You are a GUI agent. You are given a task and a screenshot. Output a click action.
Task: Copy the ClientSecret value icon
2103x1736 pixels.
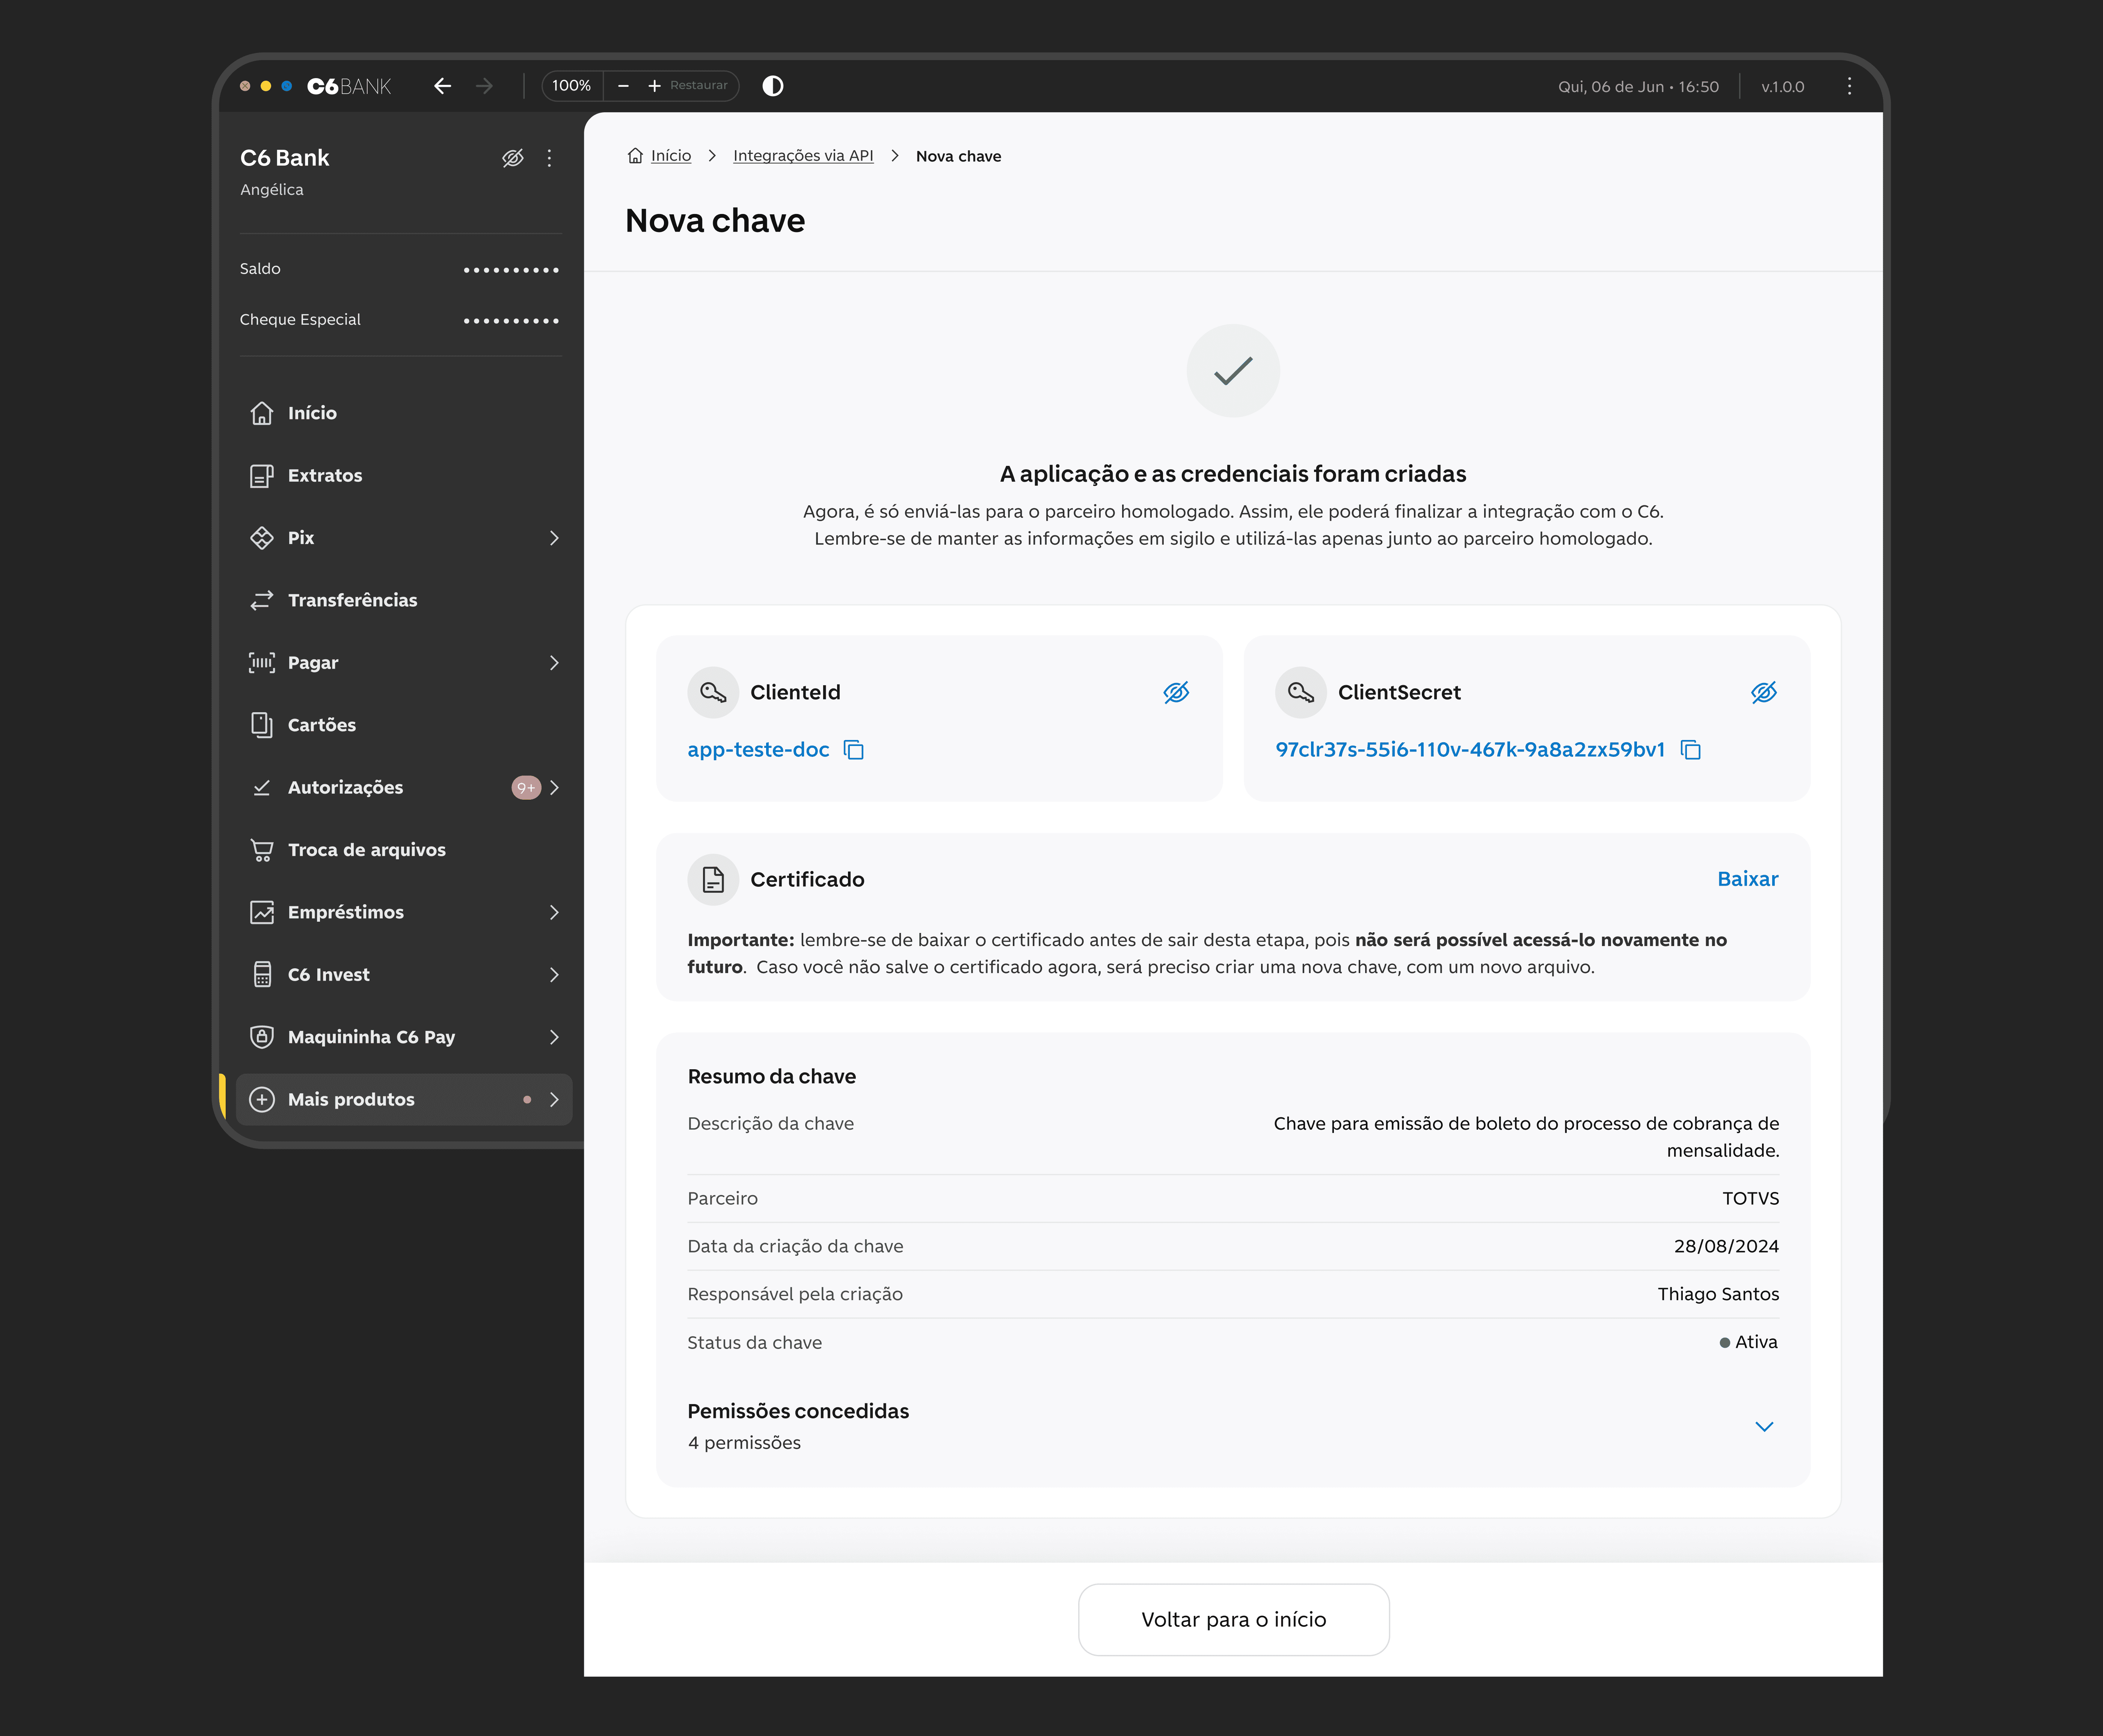pyautogui.click(x=1690, y=750)
